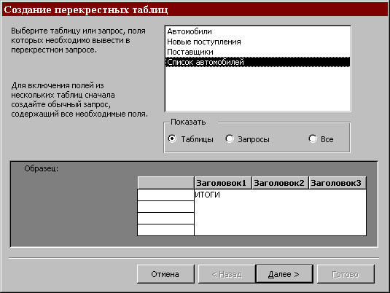Click the Заголовок2 column header in sample
This screenshot has height=293, width=390.
point(280,183)
